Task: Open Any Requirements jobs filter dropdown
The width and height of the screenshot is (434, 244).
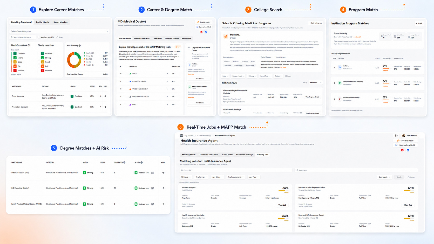Action: coord(236,177)
